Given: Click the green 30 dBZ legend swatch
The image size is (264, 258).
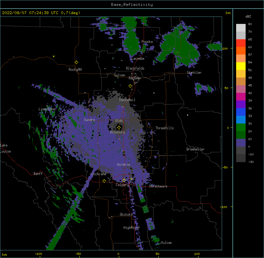Looking at the screenshot, I should point(241,127).
